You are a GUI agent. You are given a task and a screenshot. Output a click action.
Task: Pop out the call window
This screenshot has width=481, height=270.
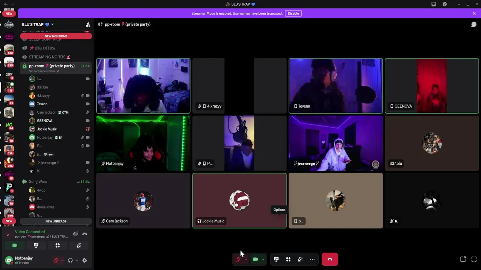pos(463,259)
